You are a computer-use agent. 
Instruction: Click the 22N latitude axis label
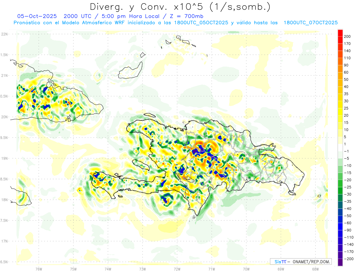(4, 34)
